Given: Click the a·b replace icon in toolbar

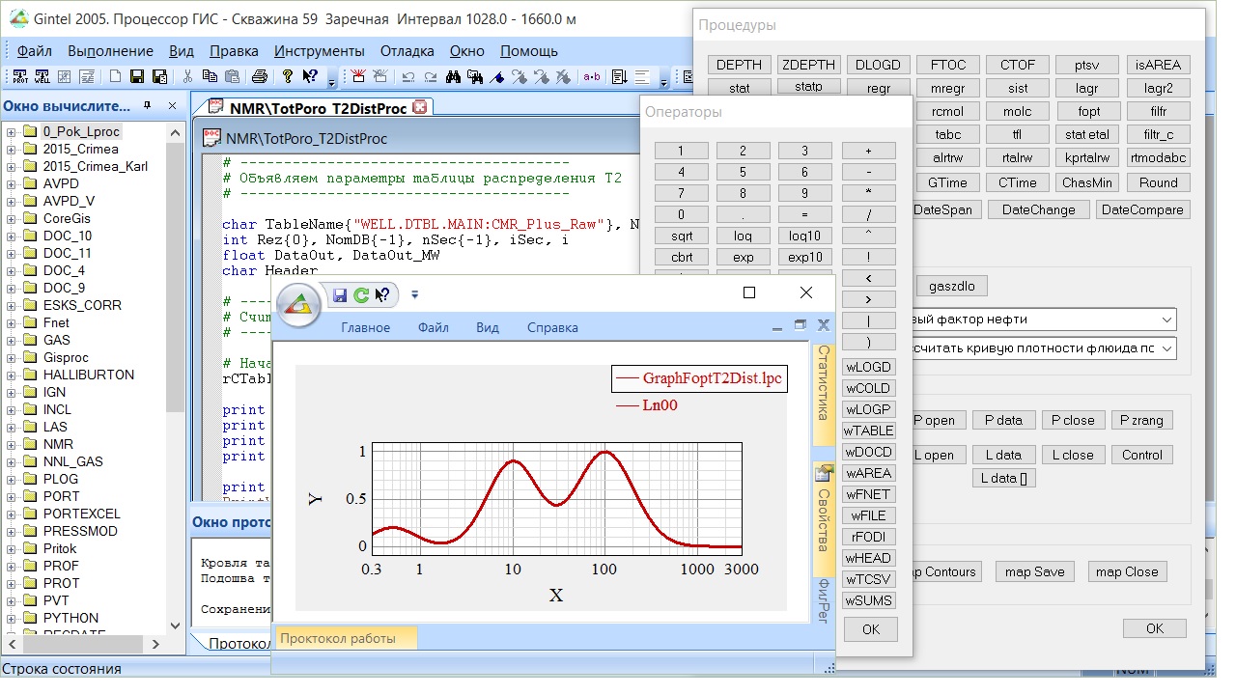Looking at the screenshot, I should point(591,77).
